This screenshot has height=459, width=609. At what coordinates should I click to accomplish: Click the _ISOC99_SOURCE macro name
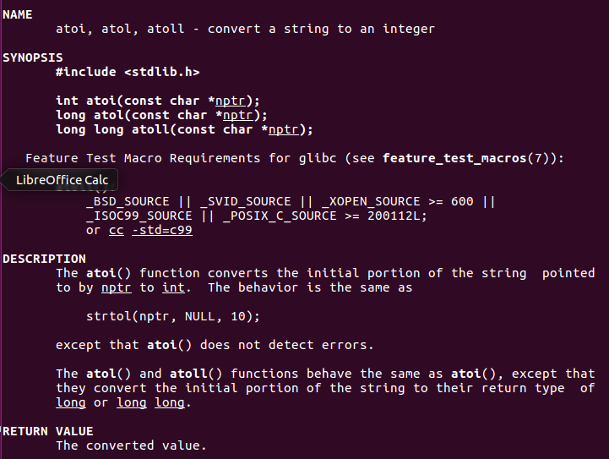[139, 216]
